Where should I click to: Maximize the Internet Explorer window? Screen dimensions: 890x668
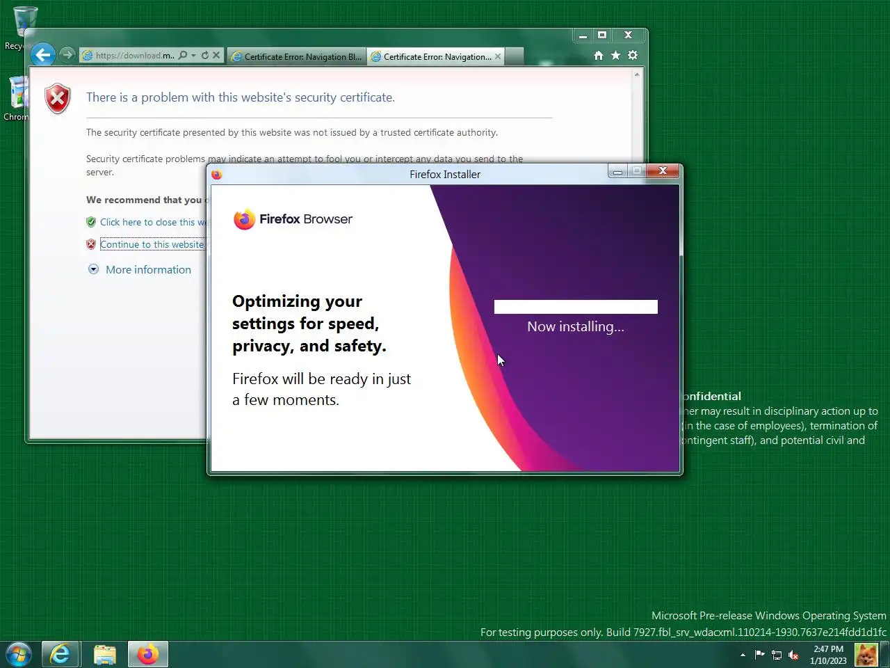pos(602,35)
